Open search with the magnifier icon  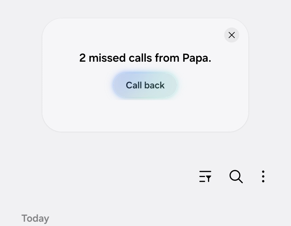tap(236, 176)
